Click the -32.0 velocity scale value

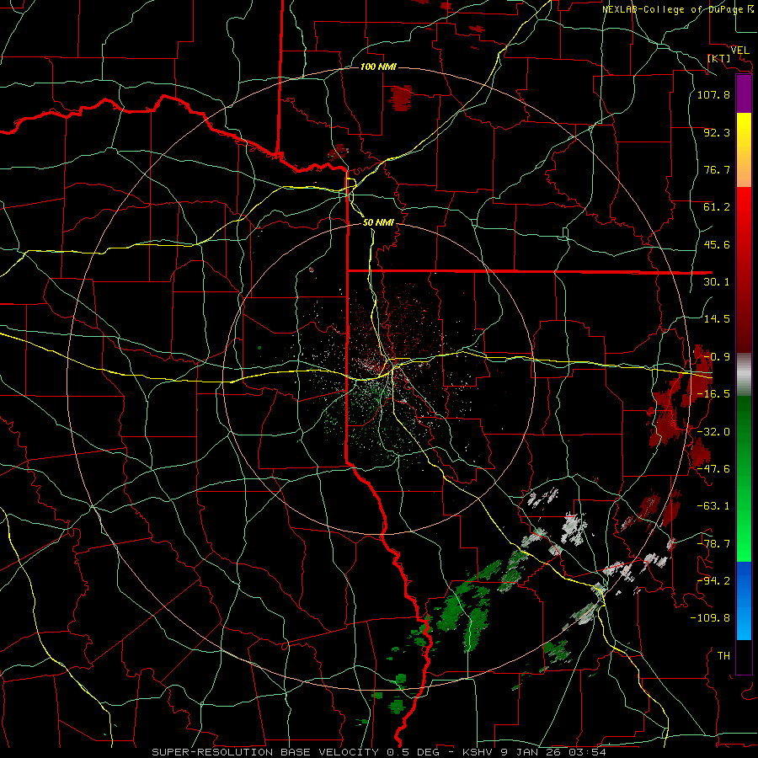click(x=713, y=432)
